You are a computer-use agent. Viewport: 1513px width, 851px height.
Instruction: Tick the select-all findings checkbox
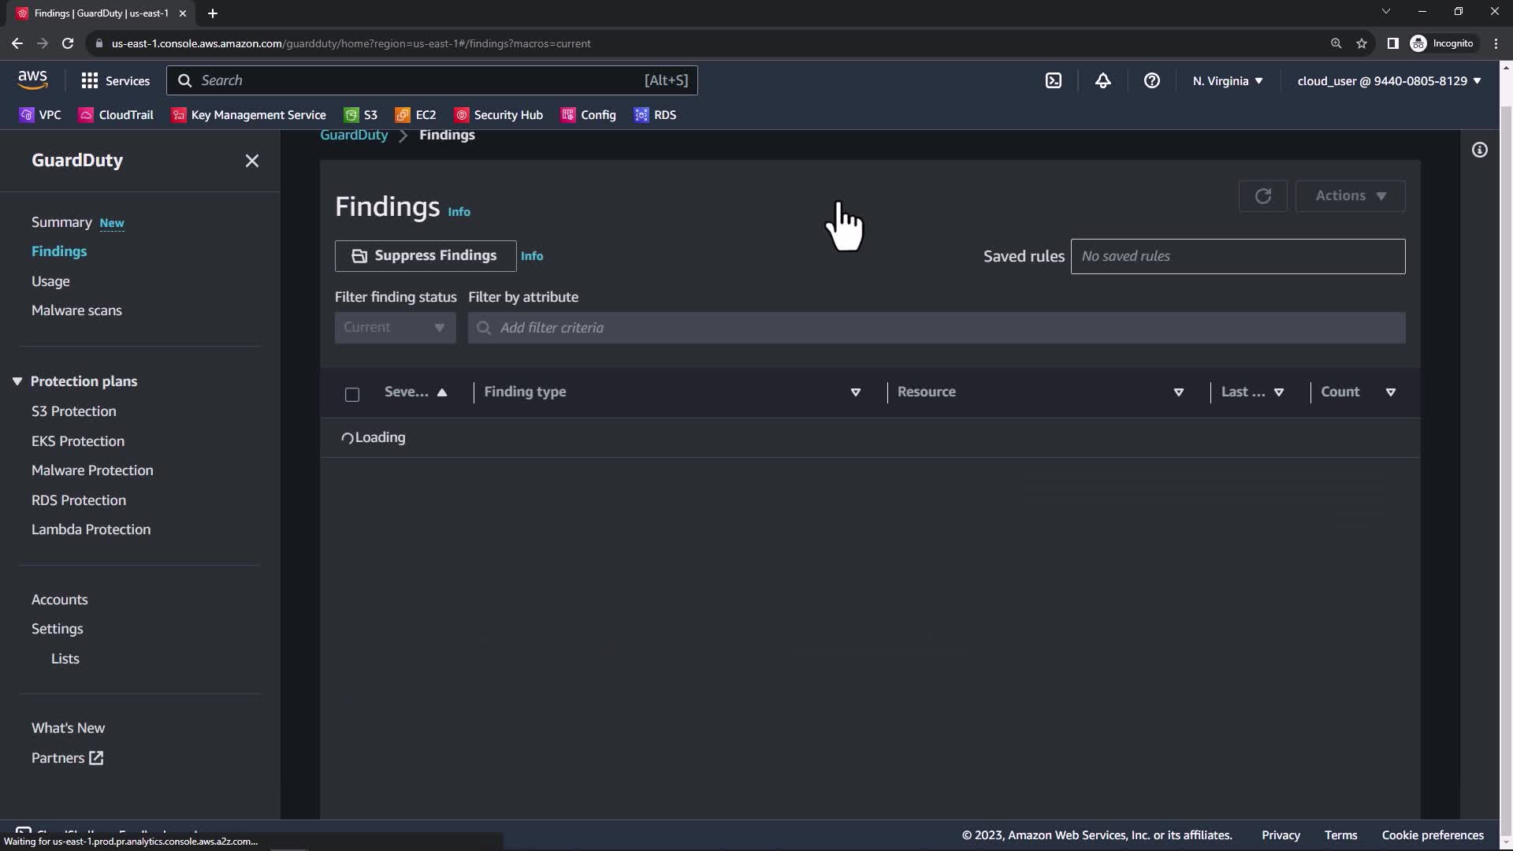coord(352,394)
